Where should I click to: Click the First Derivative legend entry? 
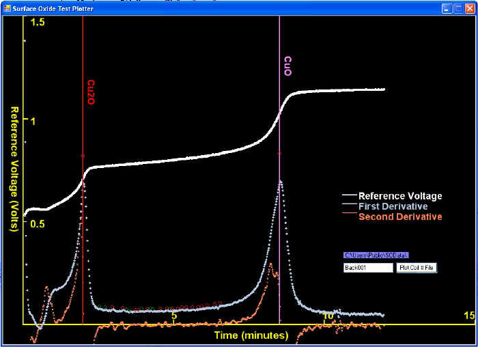(393, 206)
